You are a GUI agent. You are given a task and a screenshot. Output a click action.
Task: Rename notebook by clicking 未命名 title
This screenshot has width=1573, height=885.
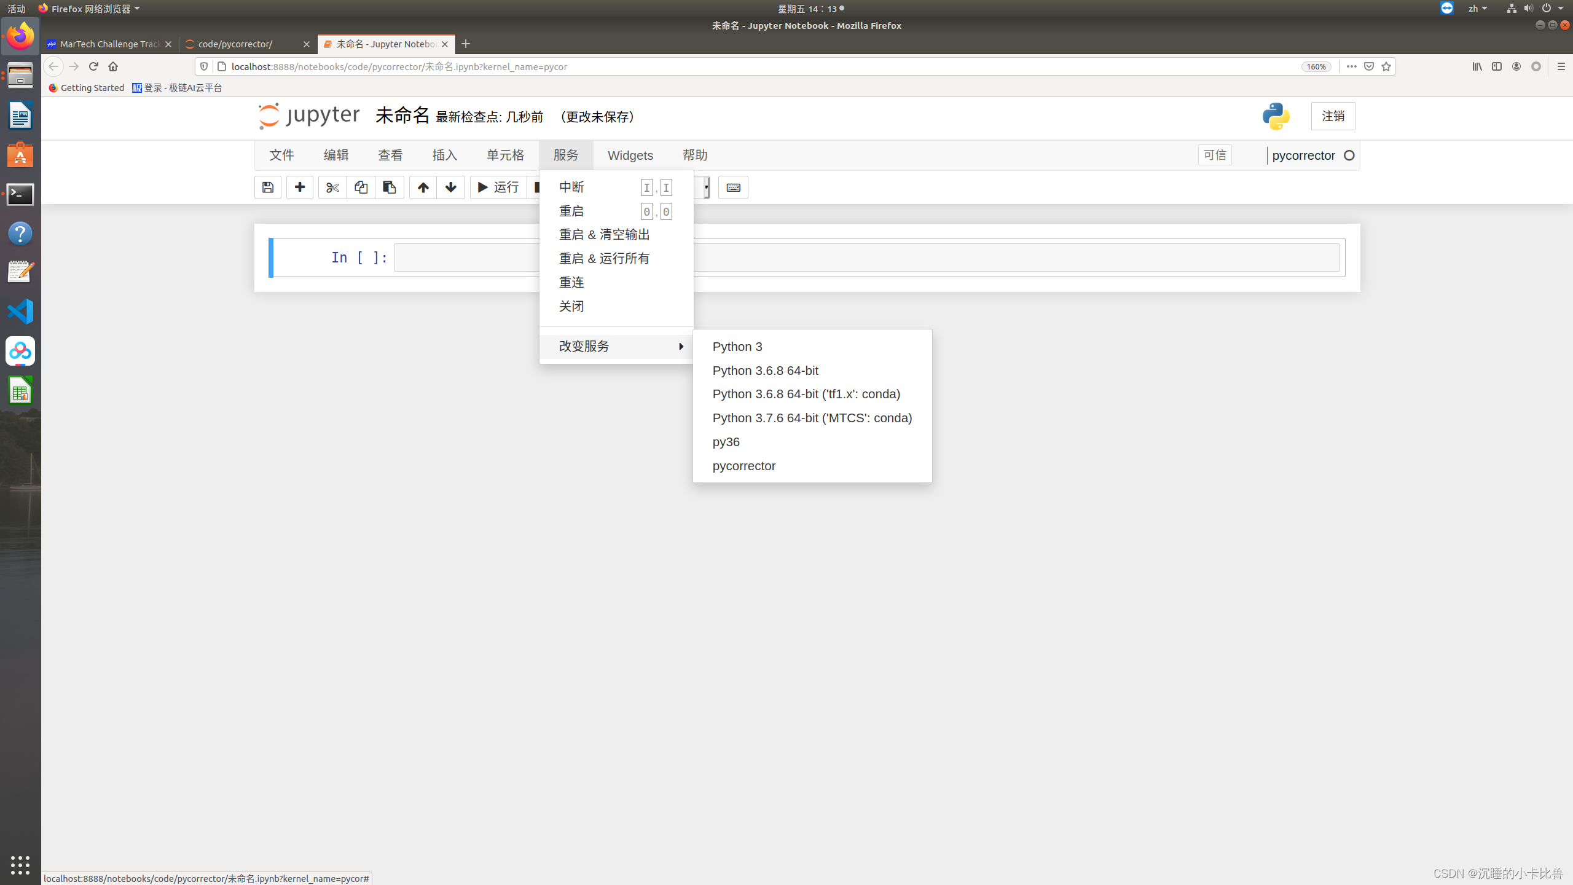click(402, 116)
